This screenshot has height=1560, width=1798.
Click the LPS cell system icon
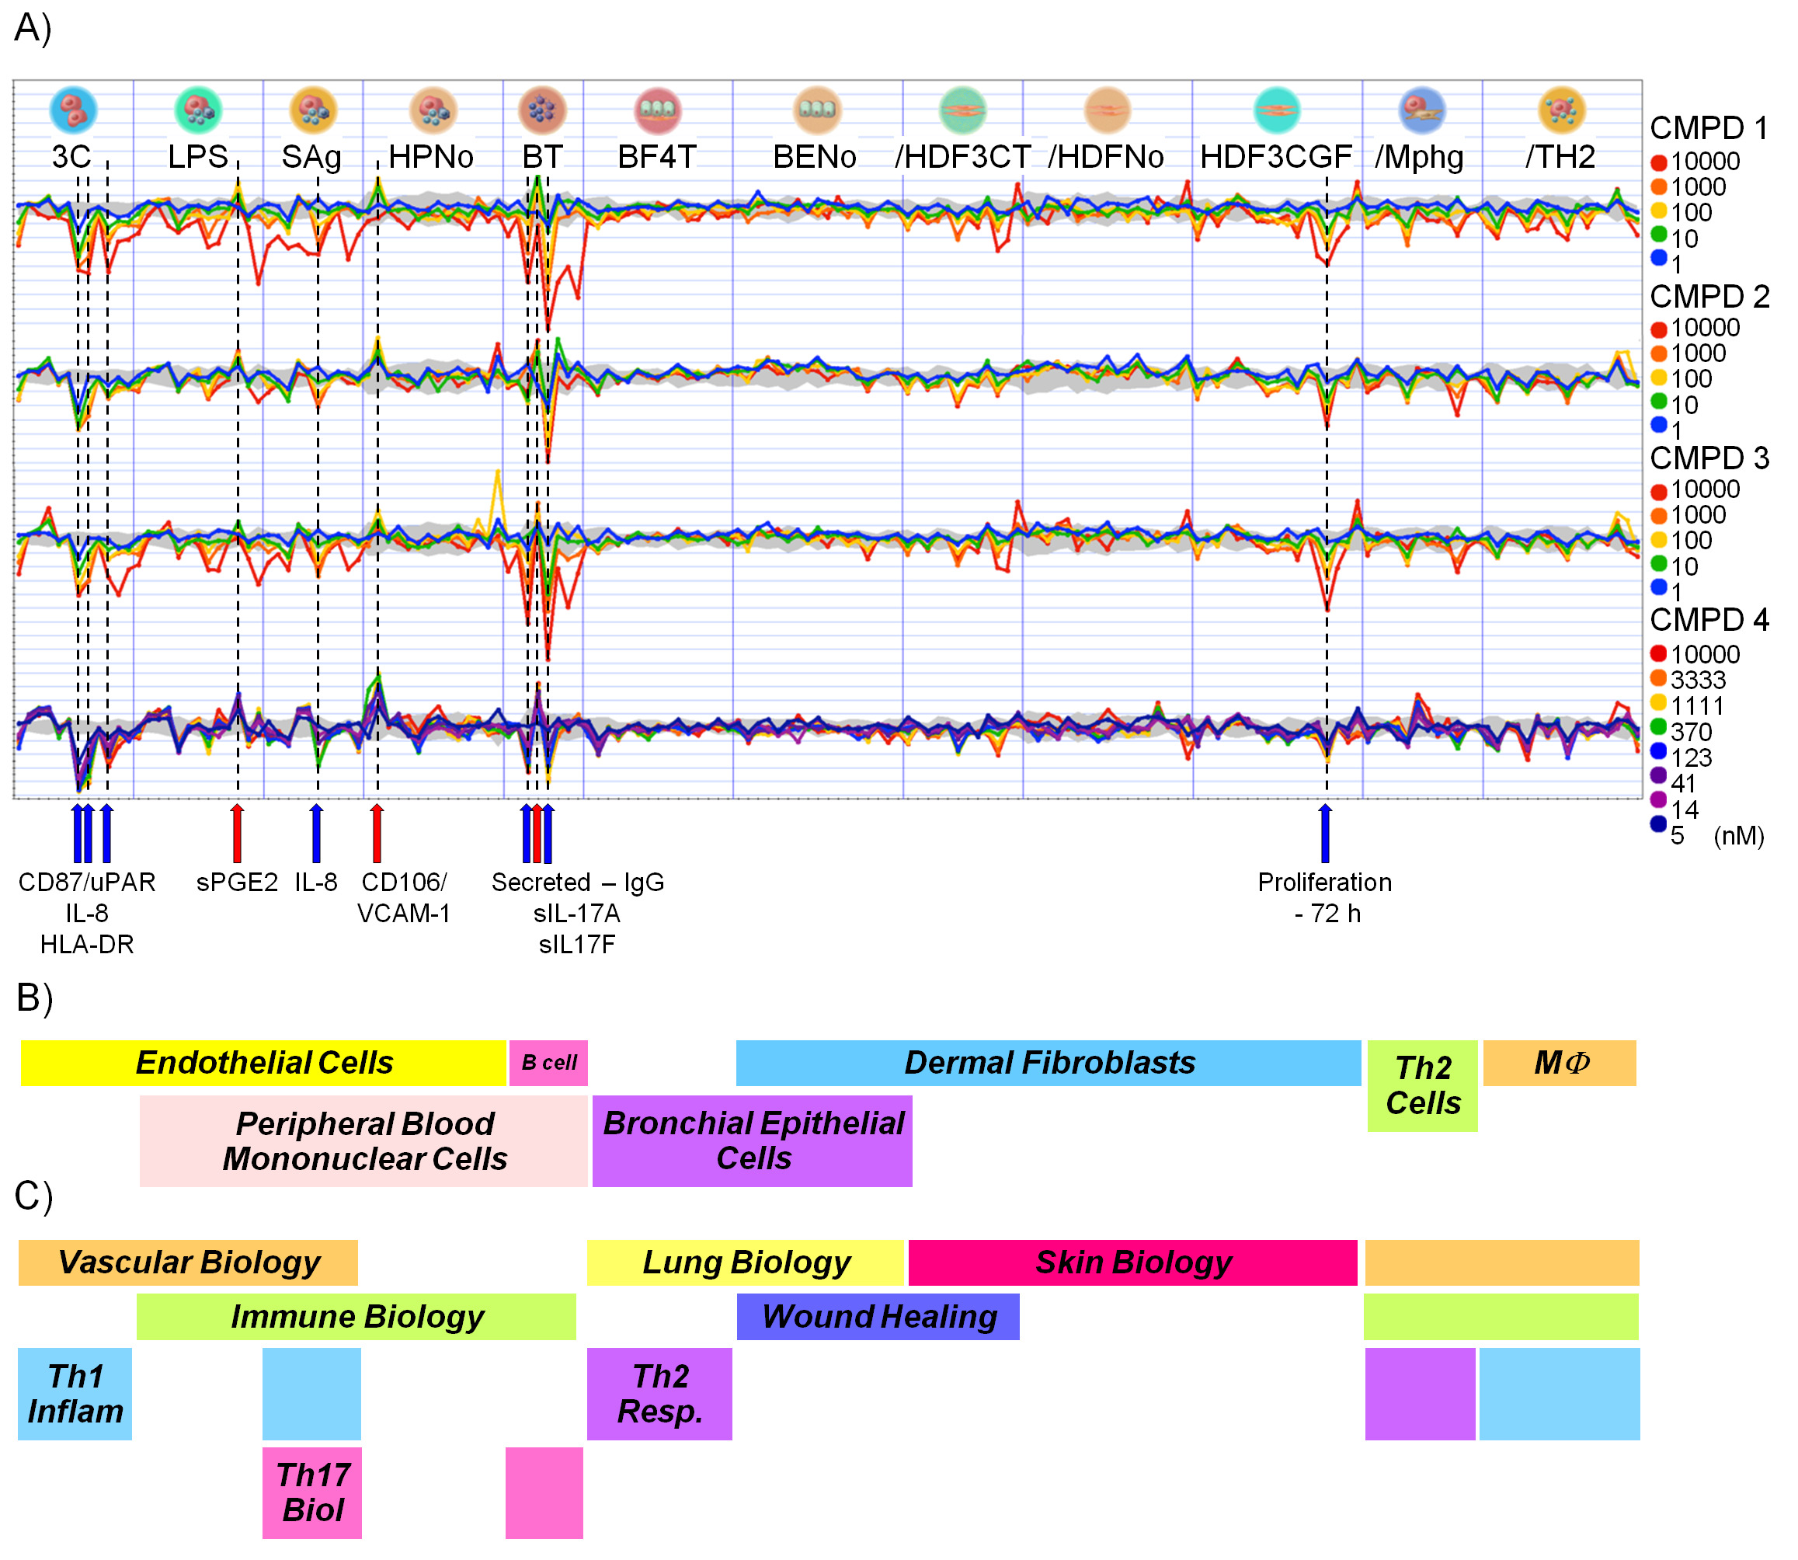pos(198,110)
